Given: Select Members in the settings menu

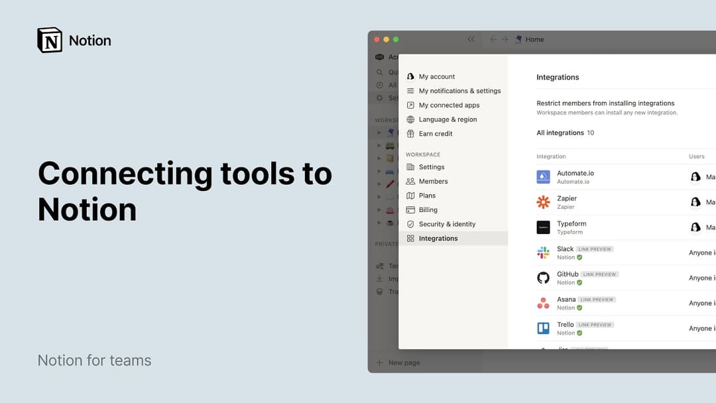Looking at the screenshot, I should point(434,181).
